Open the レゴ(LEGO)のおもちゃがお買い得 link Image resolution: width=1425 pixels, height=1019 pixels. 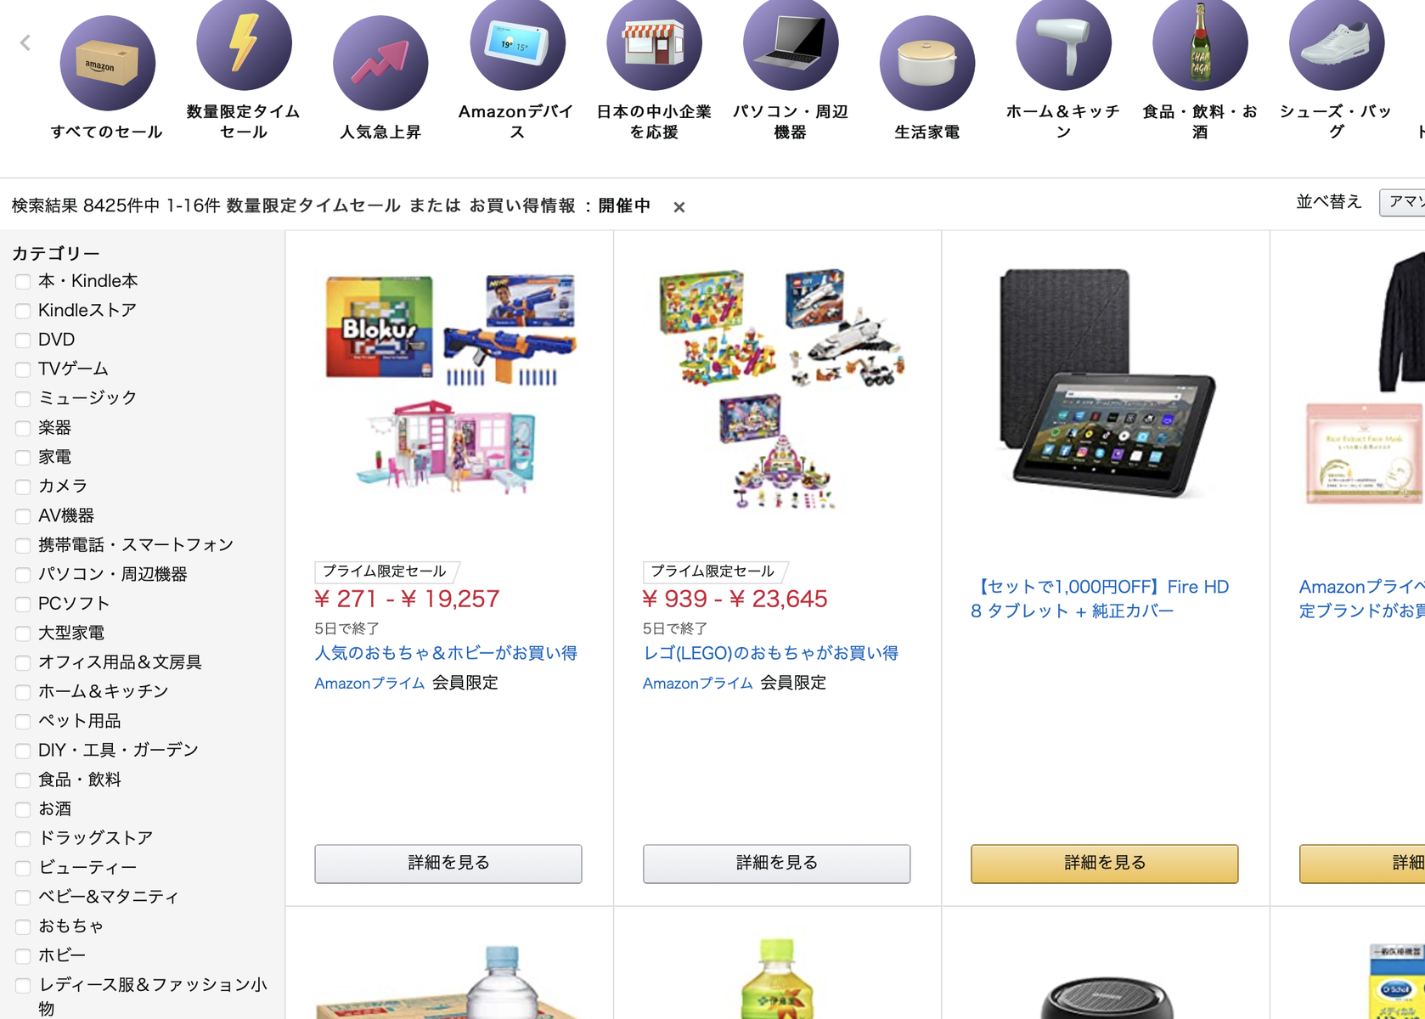point(771,653)
